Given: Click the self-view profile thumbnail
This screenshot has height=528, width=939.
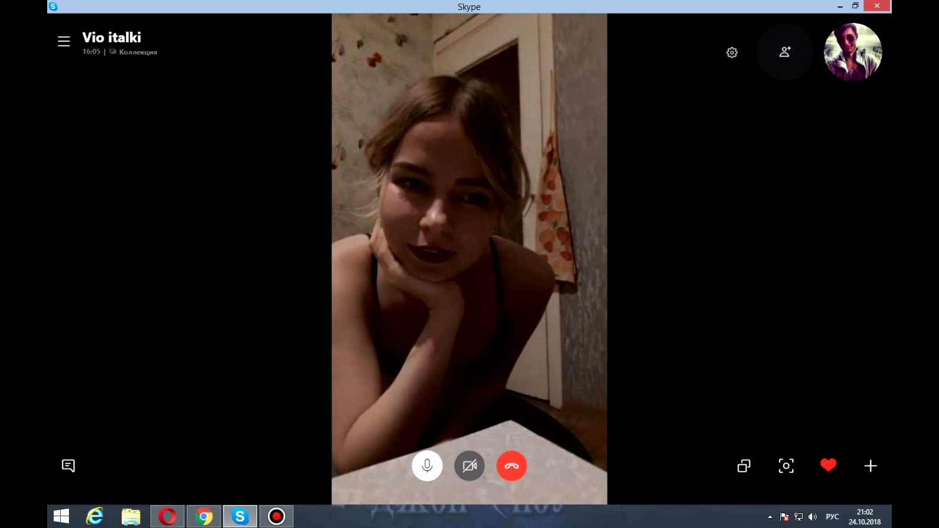Looking at the screenshot, I should [x=853, y=52].
